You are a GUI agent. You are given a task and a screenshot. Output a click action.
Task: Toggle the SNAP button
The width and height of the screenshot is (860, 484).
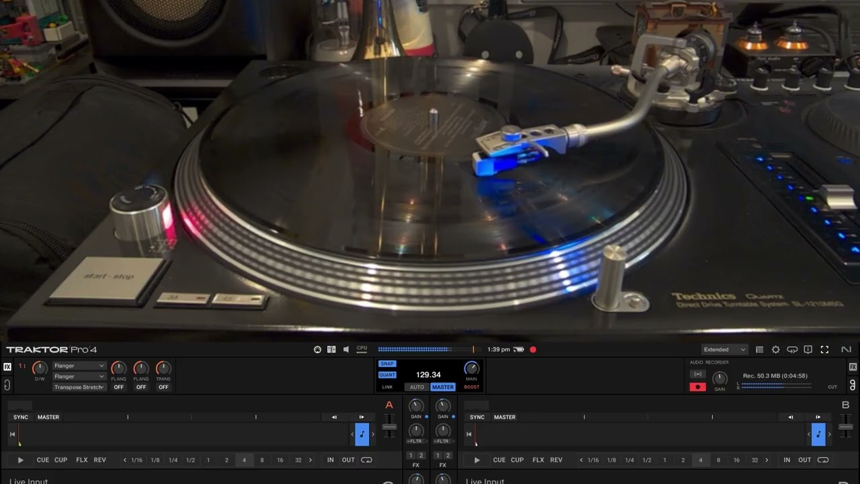coord(387,364)
